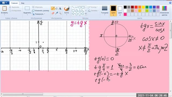Click the Paste (Вставить) clipboard icon
This screenshot has width=172, height=97.
[x=5, y=8]
